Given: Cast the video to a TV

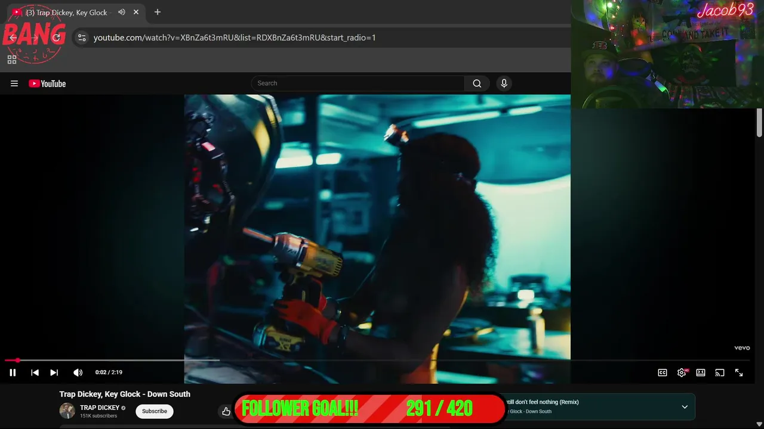Looking at the screenshot, I should pos(720,372).
